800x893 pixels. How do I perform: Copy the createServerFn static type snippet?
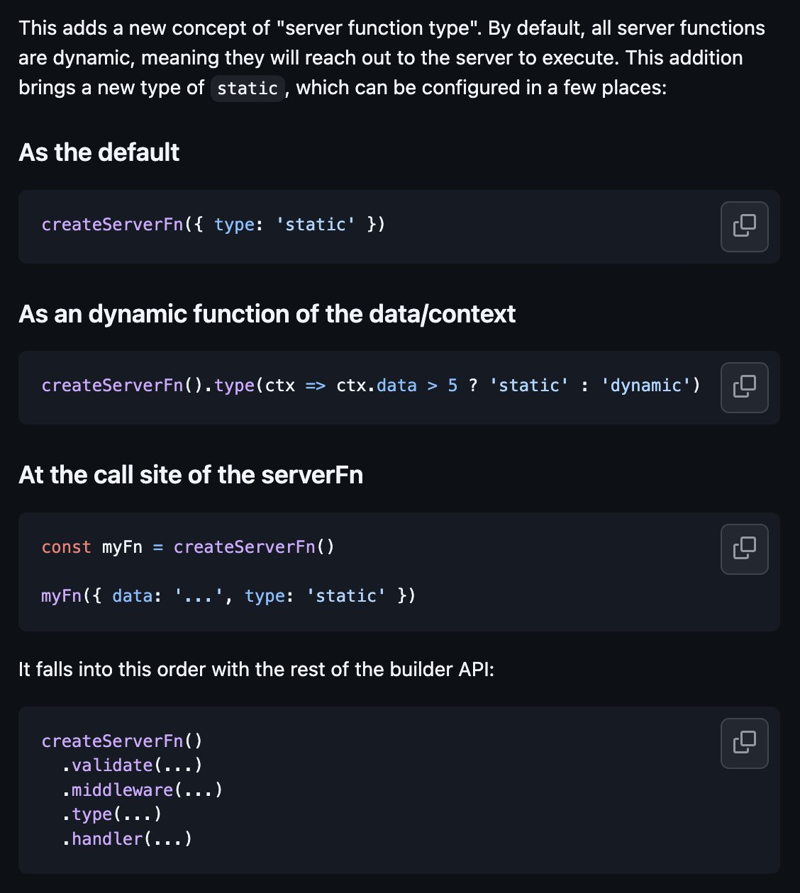[744, 227]
